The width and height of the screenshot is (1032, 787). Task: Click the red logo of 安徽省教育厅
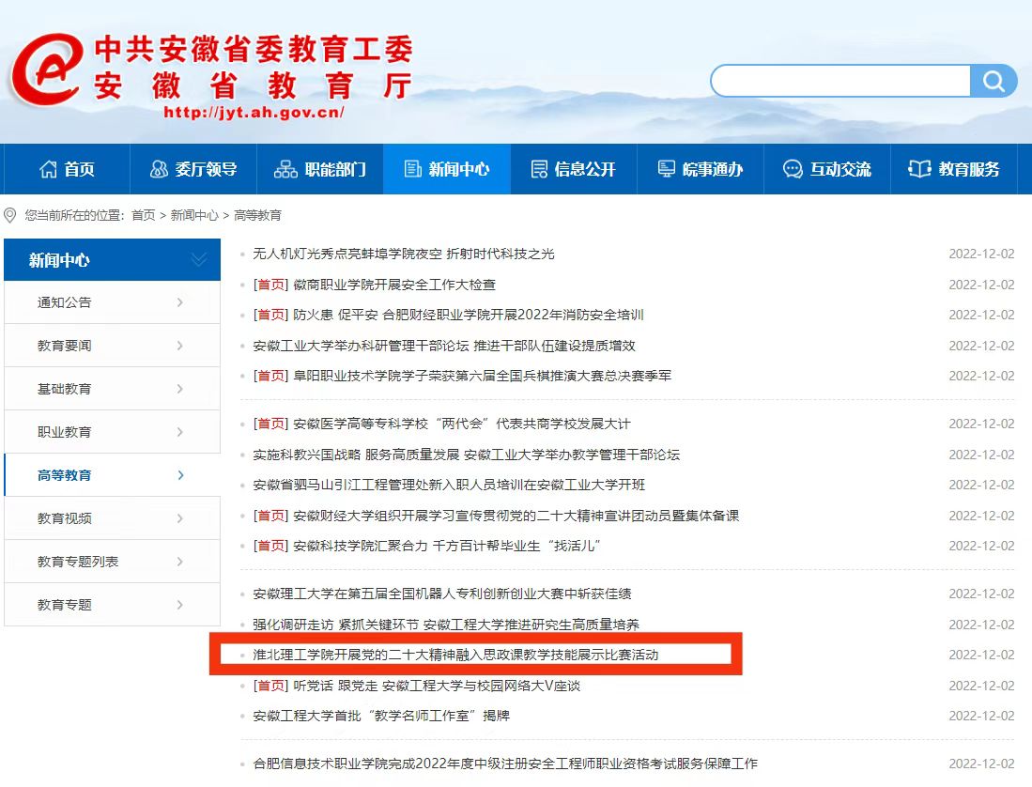(x=47, y=70)
